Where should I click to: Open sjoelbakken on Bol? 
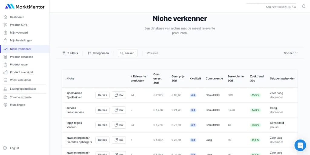point(119,95)
